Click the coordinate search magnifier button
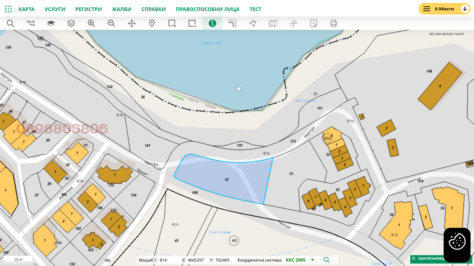Image resolution: width=474 pixels, height=266 pixels. [326, 260]
